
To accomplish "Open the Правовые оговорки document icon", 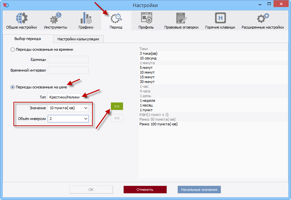I will 181,18.
